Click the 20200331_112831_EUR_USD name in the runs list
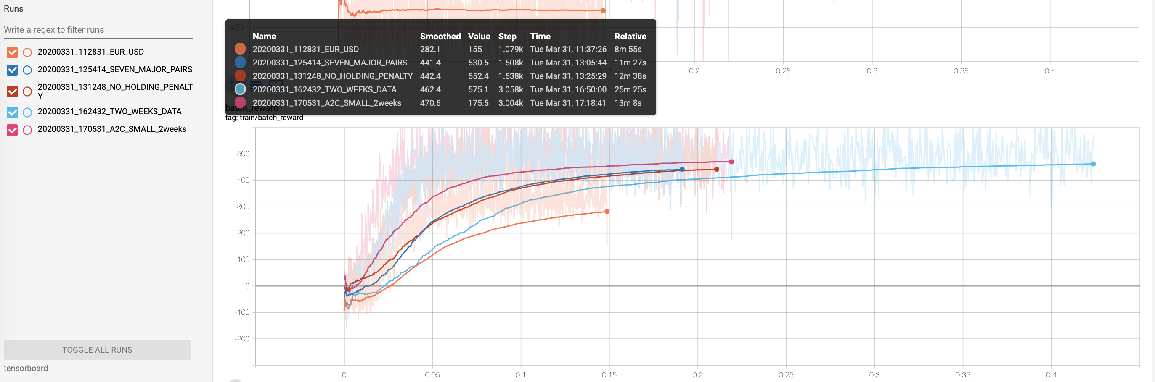The image size is (1155, 382). (x=90, y=52)
